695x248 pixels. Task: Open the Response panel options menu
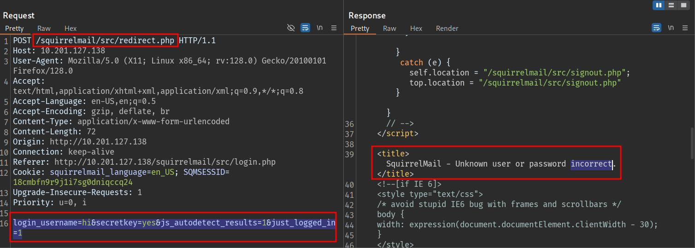[685, 28]
